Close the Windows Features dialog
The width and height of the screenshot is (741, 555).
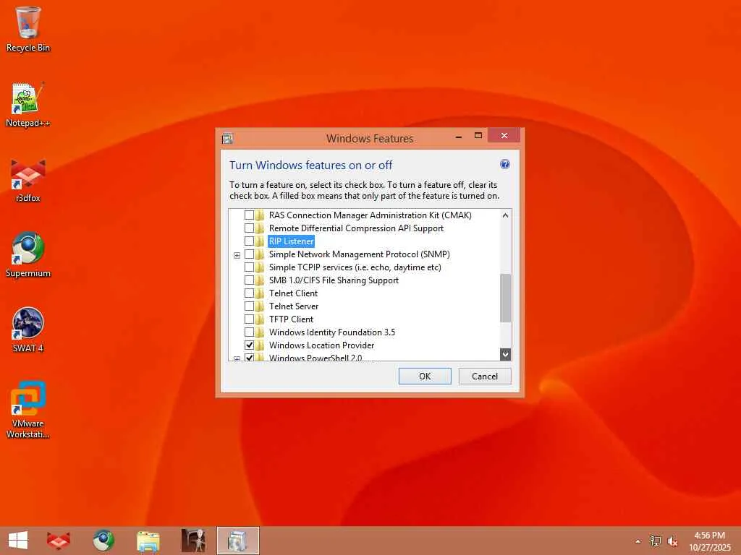504,135
